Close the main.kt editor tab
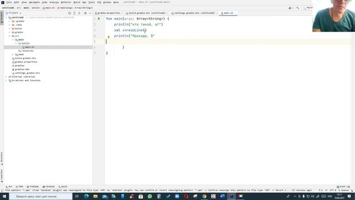The height and width of the screenshot is (200, 355). point(235,13)
